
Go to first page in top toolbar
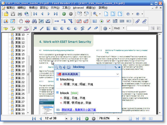[x=35, y=14]
